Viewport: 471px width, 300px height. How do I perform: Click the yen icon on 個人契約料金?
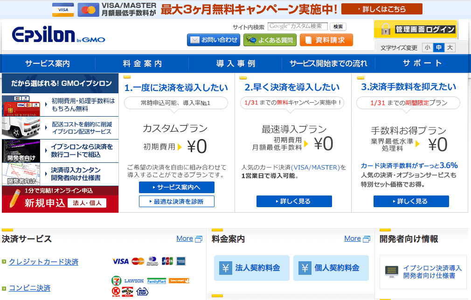tap(305, 268)
